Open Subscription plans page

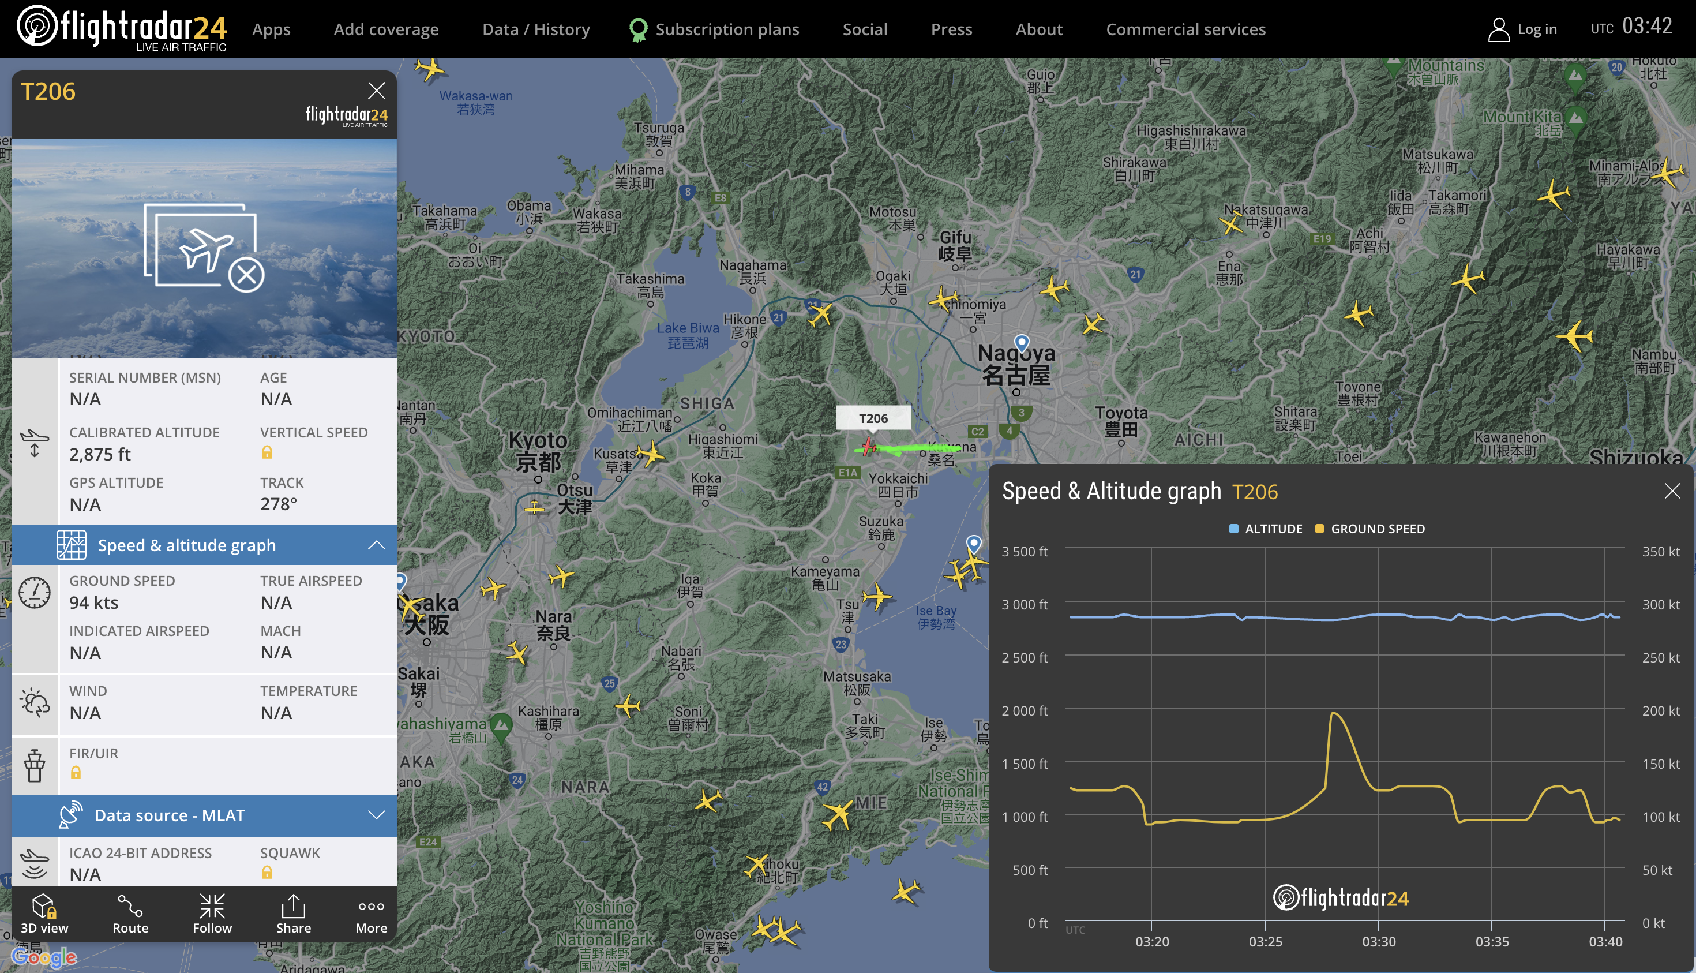tap(714, 29)
